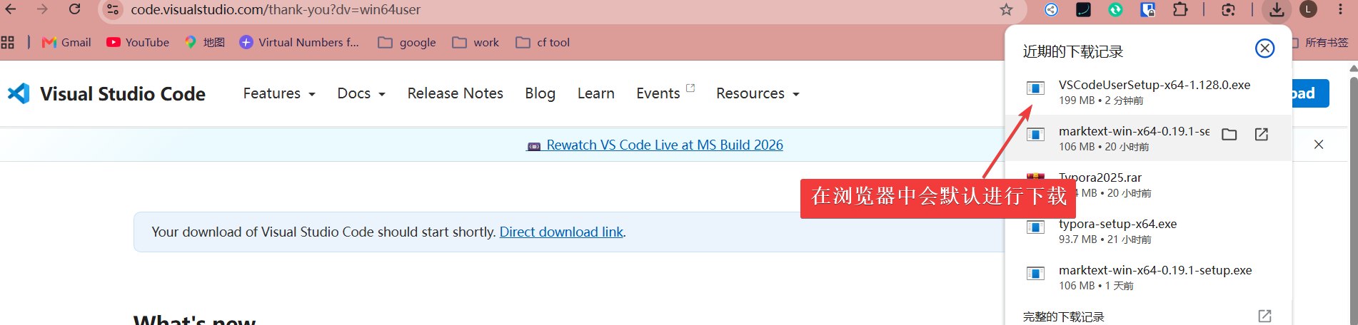Open Chrome three-dot menu
The image size is (1358, 325).
coord(1339,9)
